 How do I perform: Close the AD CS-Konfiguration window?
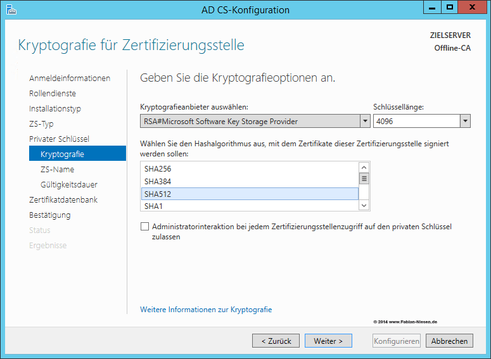point(473,7)
